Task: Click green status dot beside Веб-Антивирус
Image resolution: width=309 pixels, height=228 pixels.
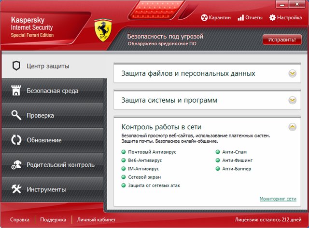Action: pos(124,161)
